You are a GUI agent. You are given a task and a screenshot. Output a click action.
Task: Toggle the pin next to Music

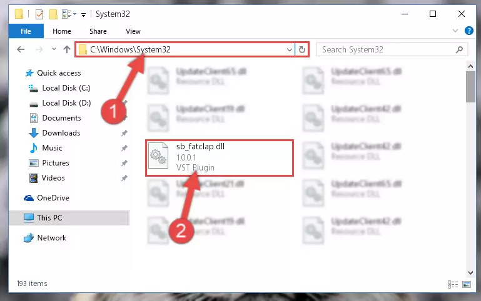124,148
